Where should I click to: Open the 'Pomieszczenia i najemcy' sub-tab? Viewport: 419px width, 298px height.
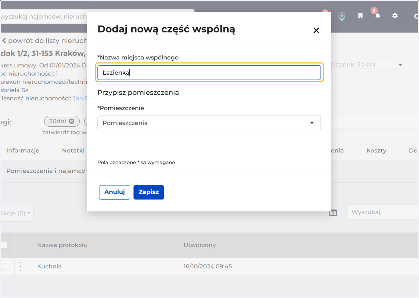[46, 171]
